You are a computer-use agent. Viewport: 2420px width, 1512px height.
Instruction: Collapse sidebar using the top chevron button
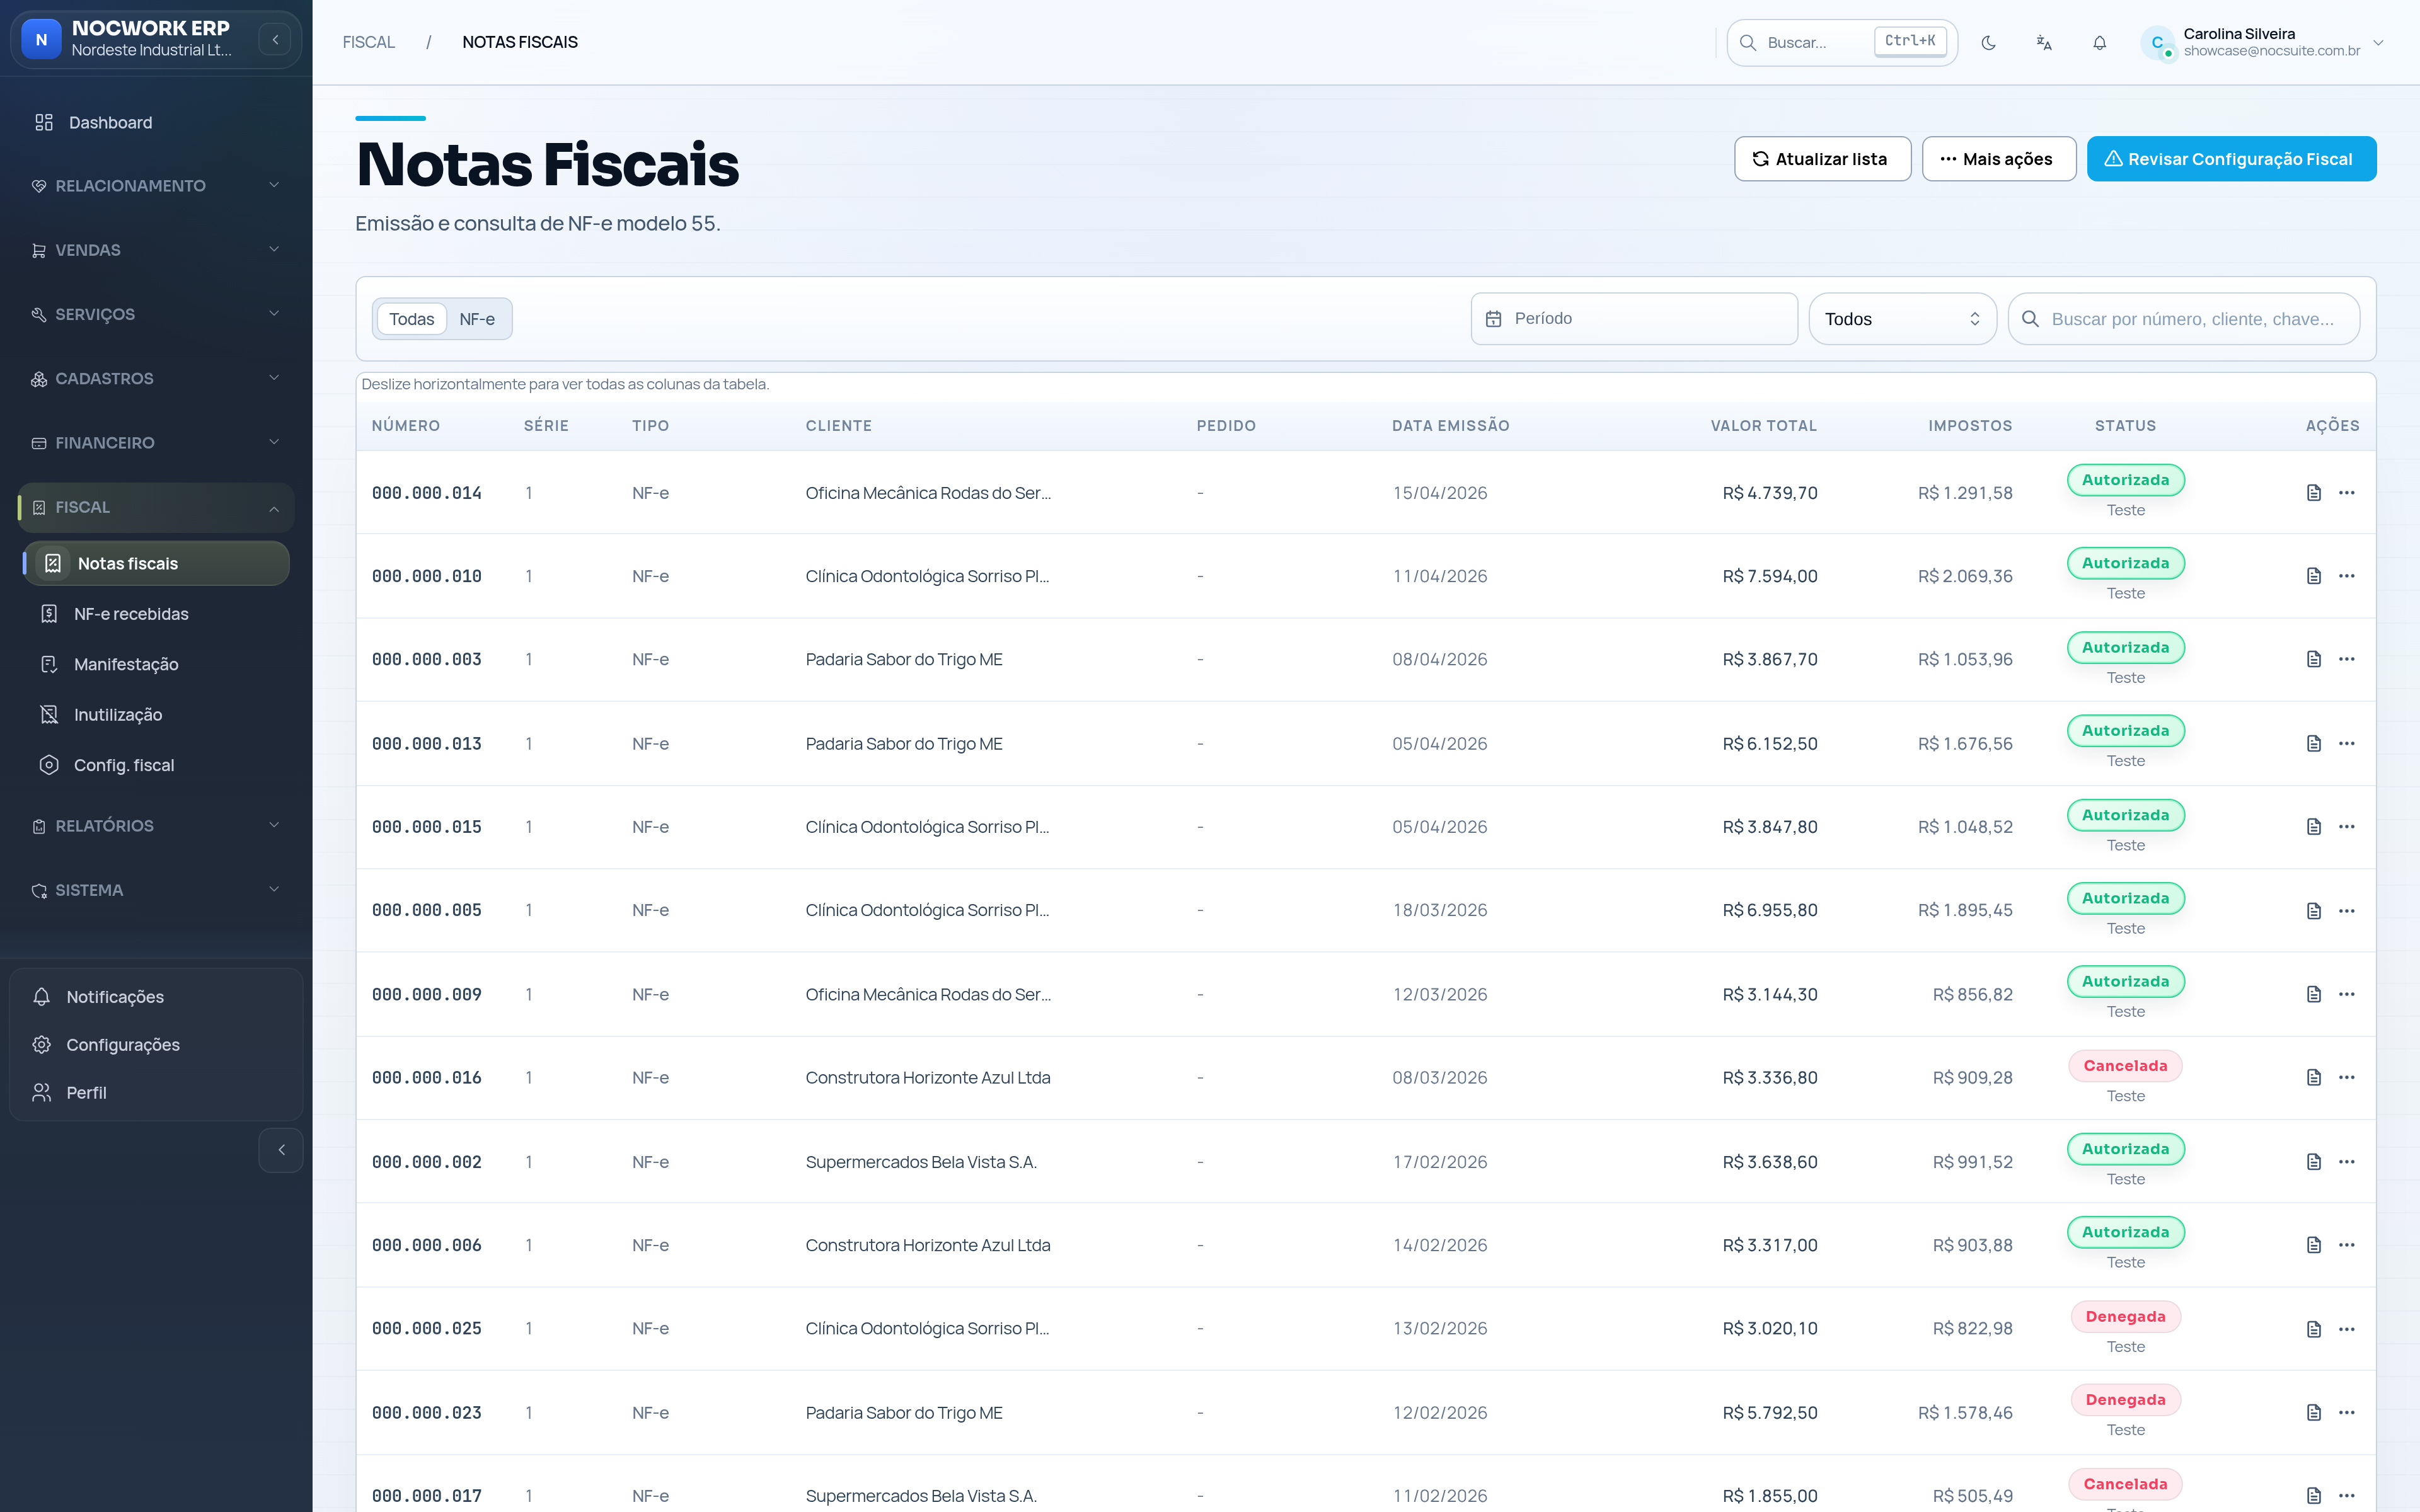275,40
